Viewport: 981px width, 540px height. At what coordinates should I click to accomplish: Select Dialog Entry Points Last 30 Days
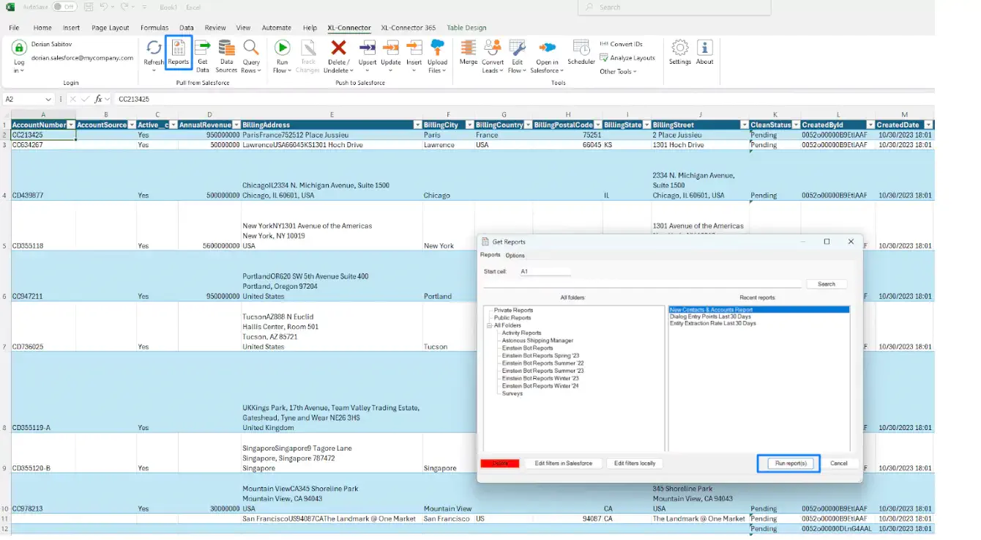pos(710,317)
